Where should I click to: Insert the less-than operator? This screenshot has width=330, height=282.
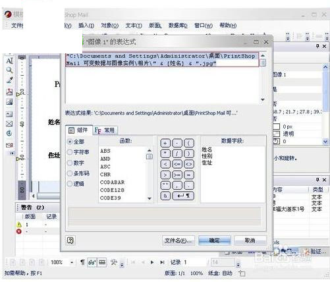pyautogui.click(x=165, y=164)
